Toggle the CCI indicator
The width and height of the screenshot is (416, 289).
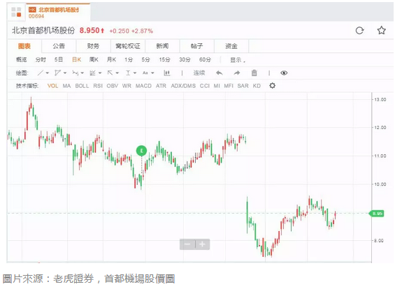[x=205, y=86]
